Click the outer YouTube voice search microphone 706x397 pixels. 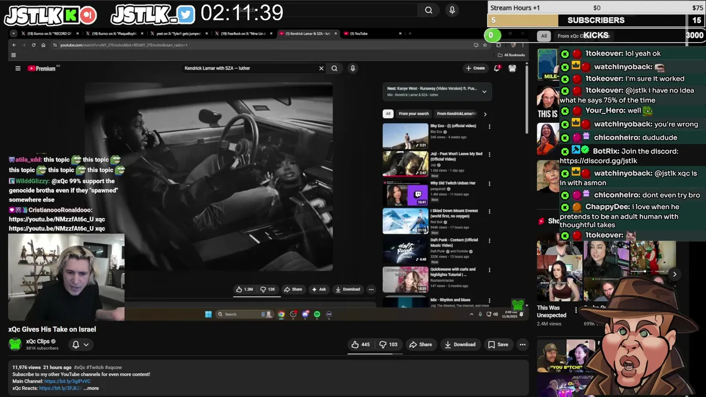click(452, 10)
